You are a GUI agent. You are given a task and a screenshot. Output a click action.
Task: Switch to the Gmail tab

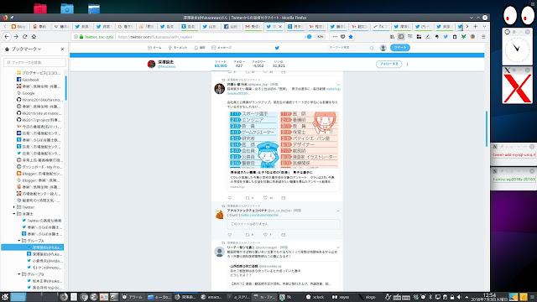[x=253, y=26]
